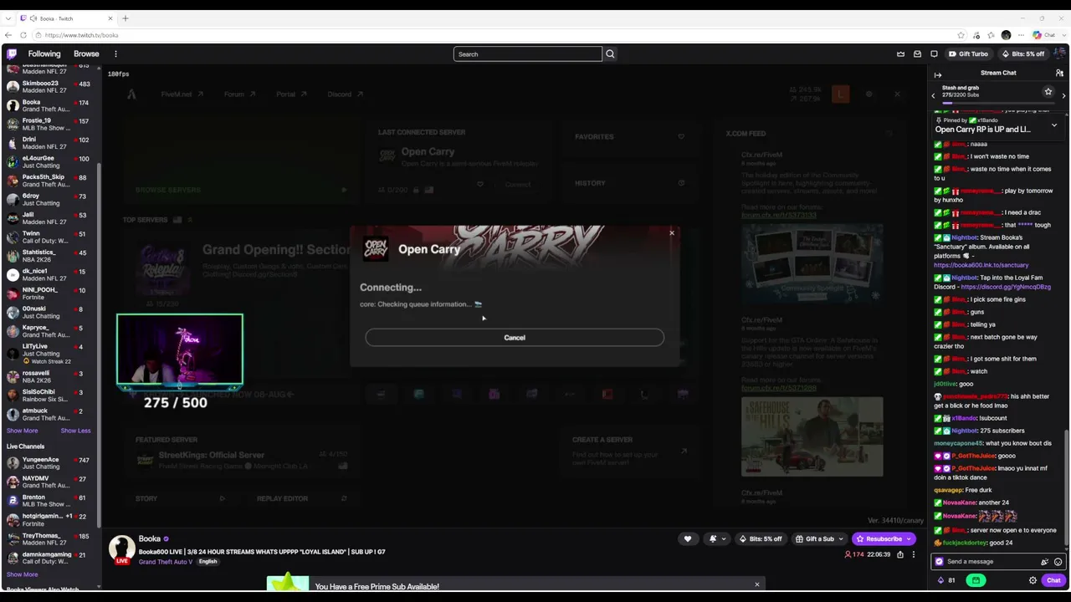Open Booka channel in followed sidebar
Viewport: 1071px width, 602px height.
click(49, 106)
